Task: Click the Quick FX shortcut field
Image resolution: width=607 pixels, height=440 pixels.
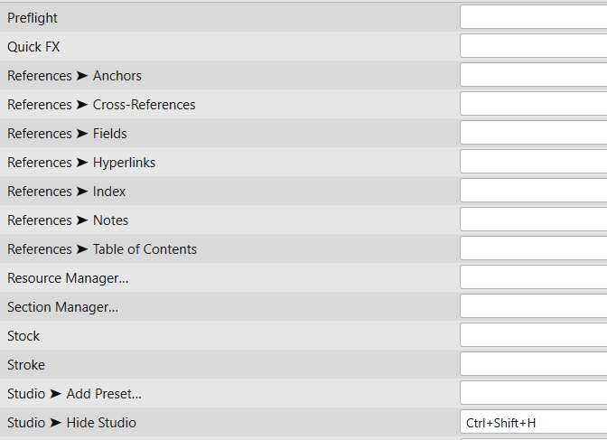Action: 533,46
